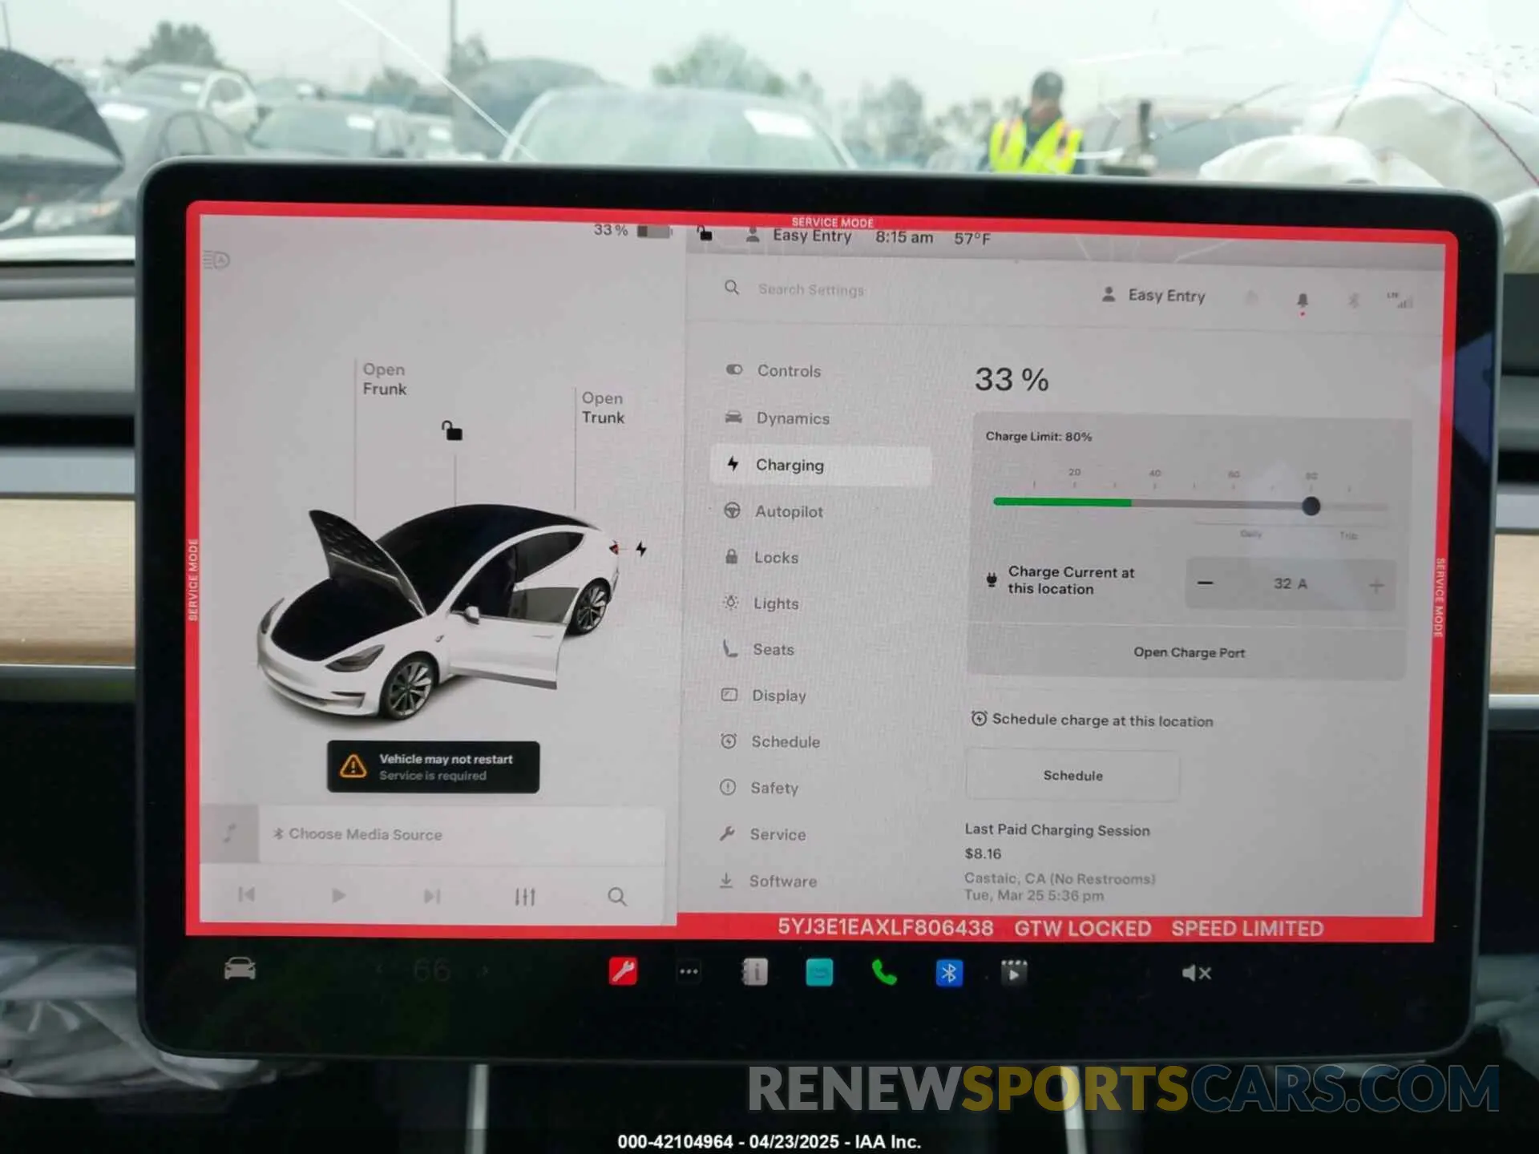Open the Service settings menu
The image size is (1539, 1154).
[762, 834]
